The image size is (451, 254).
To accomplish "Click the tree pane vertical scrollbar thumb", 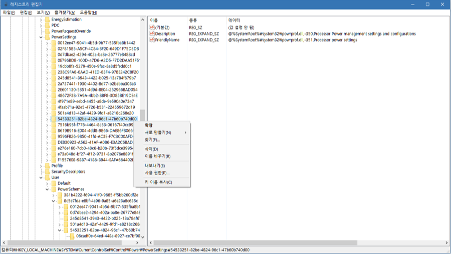I will coord(143,116).
